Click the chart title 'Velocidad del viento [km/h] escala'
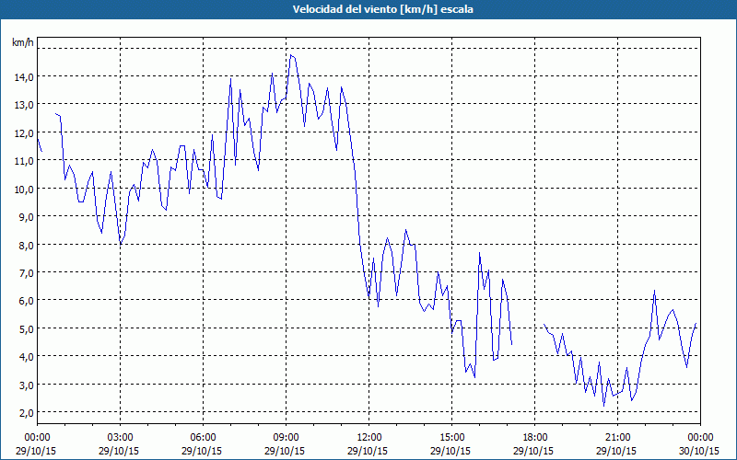The width and height of the screenshot is (737, 460). pyautogui.click(x=382, y=9)
